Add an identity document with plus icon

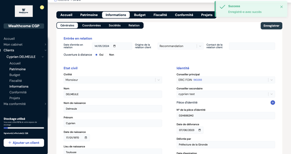pos(273,103)
